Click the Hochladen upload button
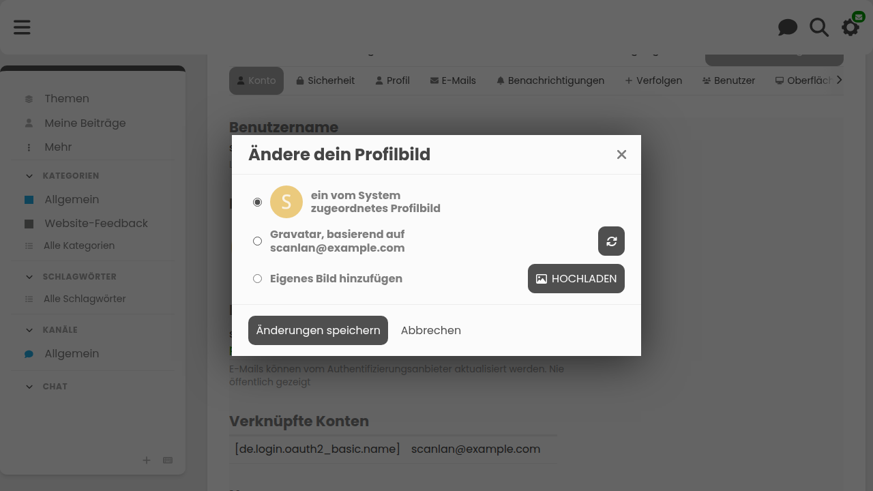Viewport: 873px width, 491px height. point(576,278)
